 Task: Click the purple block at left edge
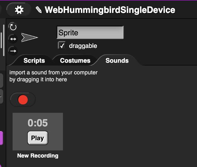click(1, 138)
